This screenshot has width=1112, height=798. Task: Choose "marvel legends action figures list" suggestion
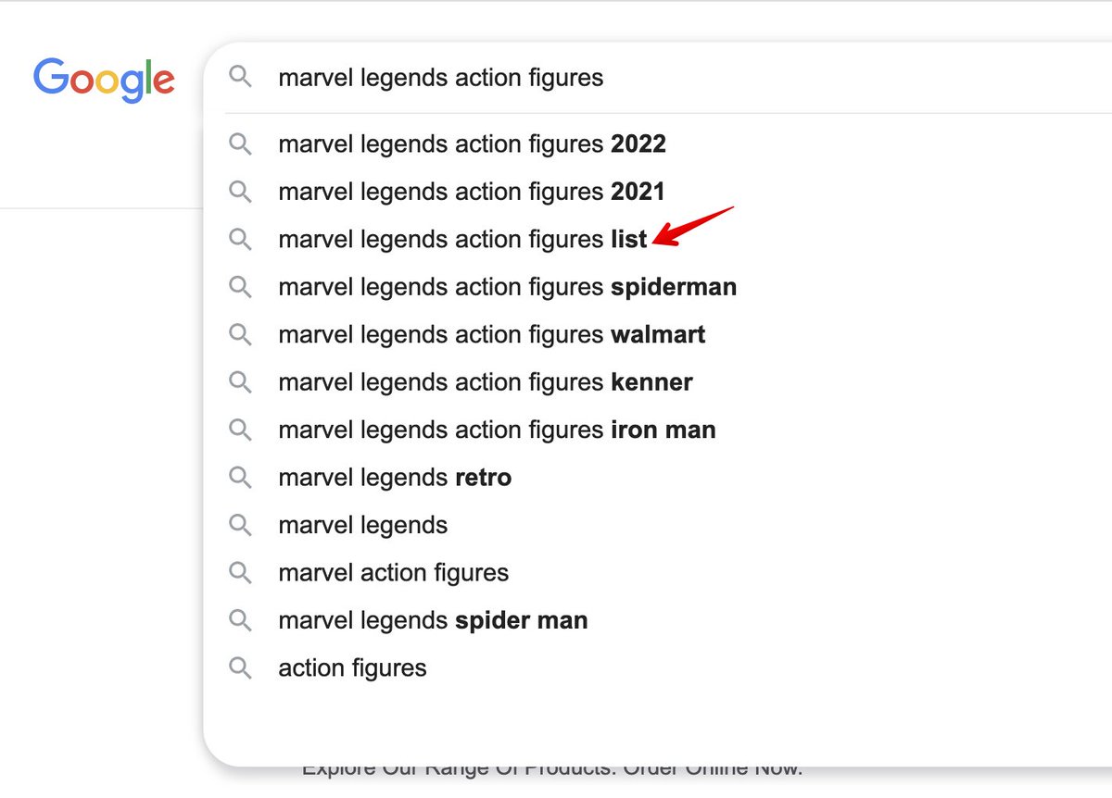[462, 240]
